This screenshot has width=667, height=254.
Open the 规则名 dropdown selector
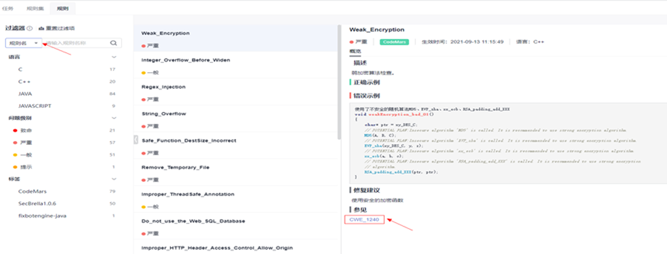(x=24, y=43)
